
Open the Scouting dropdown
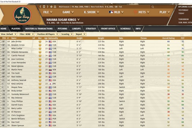[67, 34]
